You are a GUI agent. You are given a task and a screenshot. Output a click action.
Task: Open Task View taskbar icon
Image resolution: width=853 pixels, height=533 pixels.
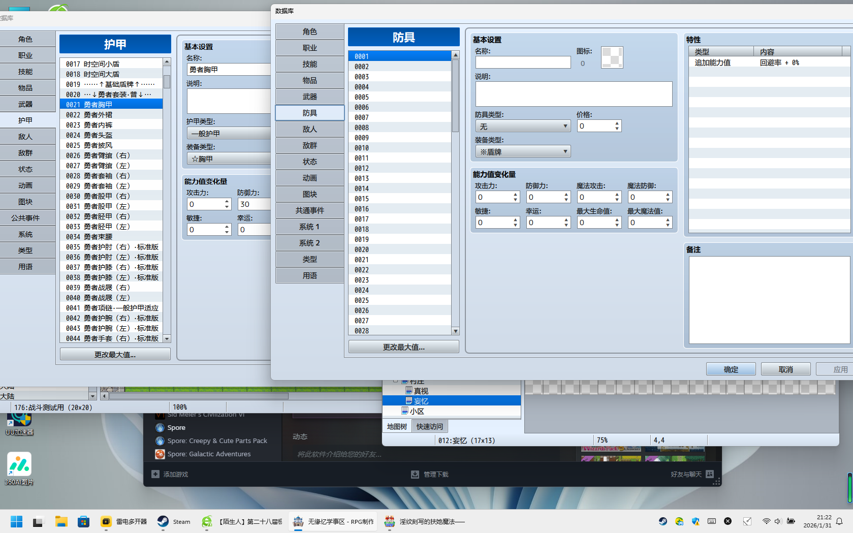coord(38,521)
